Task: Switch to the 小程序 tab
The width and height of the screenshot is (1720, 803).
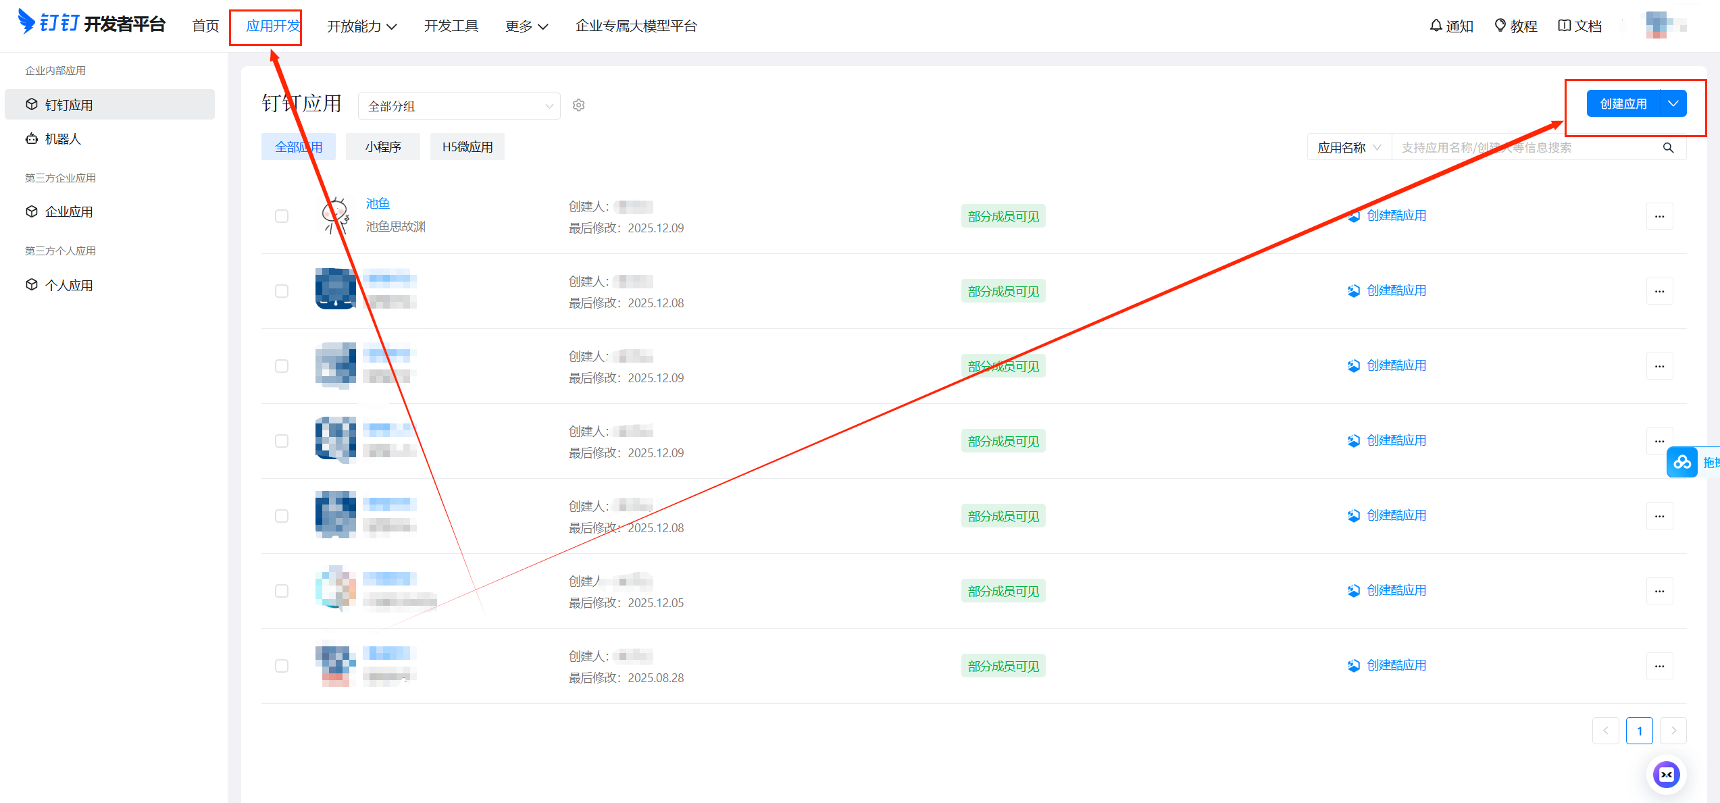Action: point(382,147)
